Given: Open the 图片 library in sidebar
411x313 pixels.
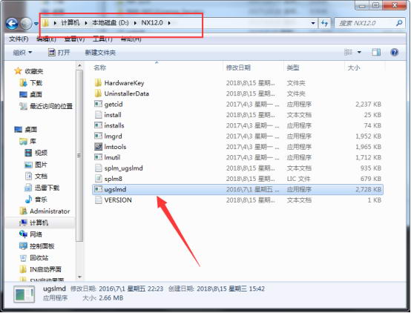Looking at the screenshot, I should point(36,165).
